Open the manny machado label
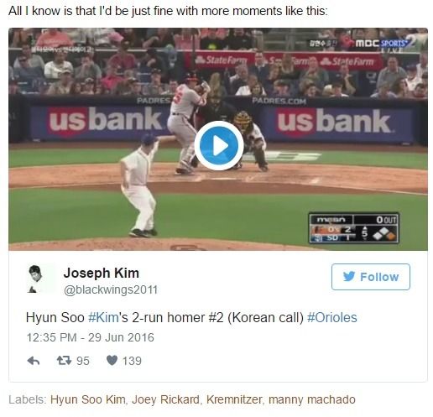This screenshot has width=433, height=417. click(312, 399)
